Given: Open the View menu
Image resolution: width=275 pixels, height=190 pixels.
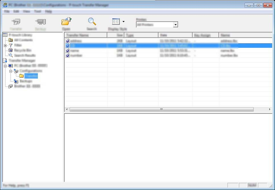Looking at the screenshot, I should [x=26, y=11].
